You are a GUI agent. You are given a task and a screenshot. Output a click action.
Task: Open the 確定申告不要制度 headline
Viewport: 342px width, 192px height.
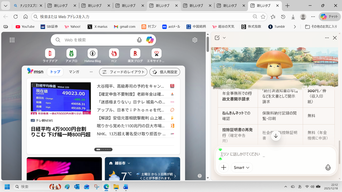pyautogui.click(x=130, y=94)
